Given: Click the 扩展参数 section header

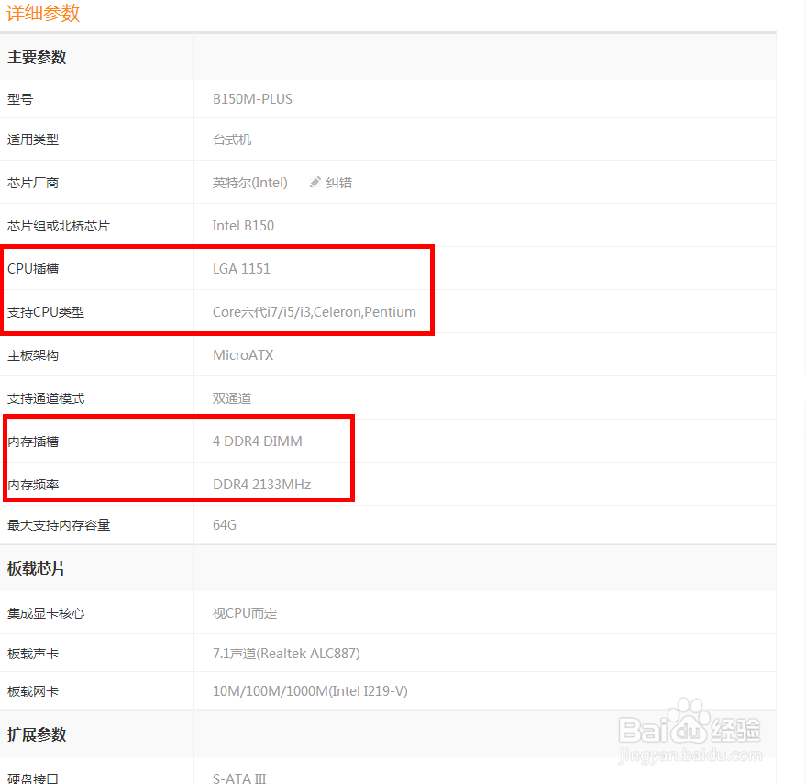Looking at the screenshot, I should pos(37,734).
